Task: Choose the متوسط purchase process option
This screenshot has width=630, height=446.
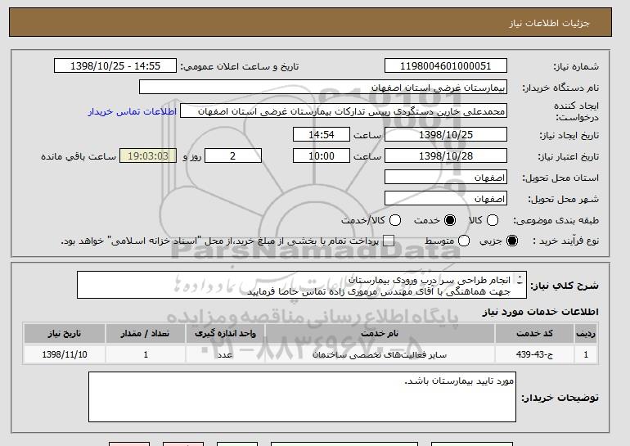Action: coord(464,241)
